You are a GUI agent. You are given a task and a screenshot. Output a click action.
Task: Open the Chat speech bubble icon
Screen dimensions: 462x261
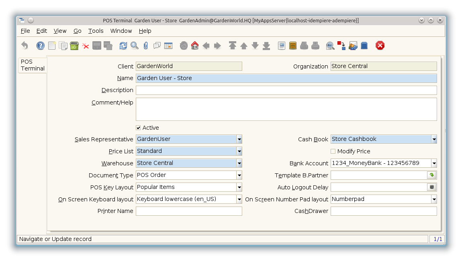pos(157,46)
